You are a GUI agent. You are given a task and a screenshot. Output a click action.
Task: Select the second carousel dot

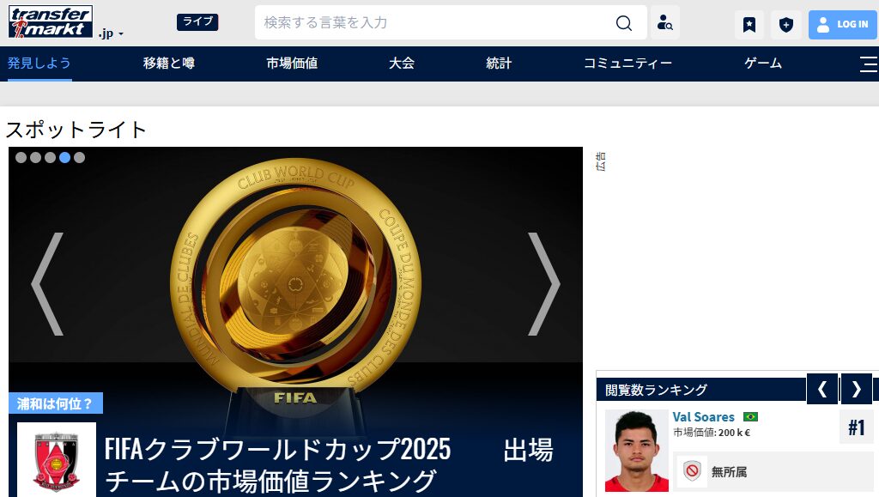[x=35, y=157]
